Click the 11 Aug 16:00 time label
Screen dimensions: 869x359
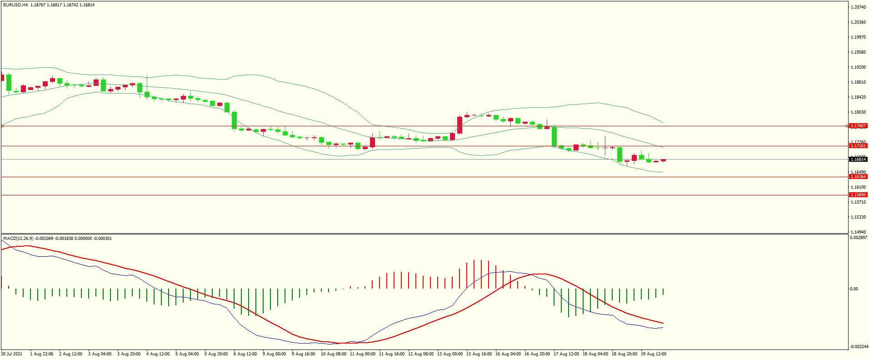392,354
